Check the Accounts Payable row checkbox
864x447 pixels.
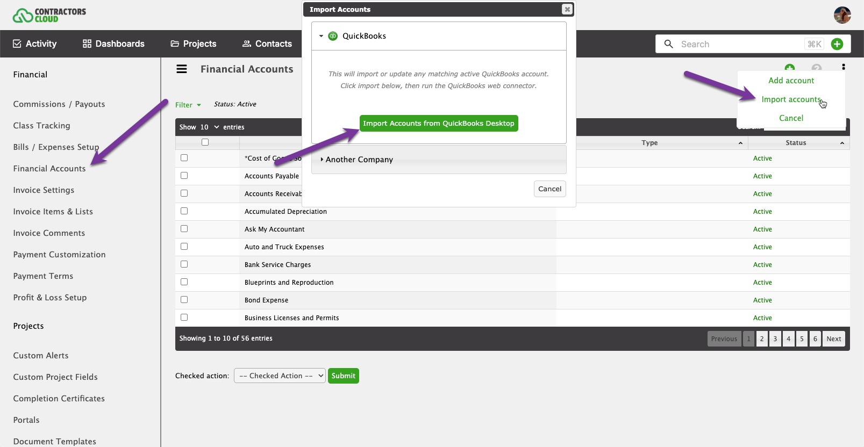pyautogui.click(x=184, y=175)
